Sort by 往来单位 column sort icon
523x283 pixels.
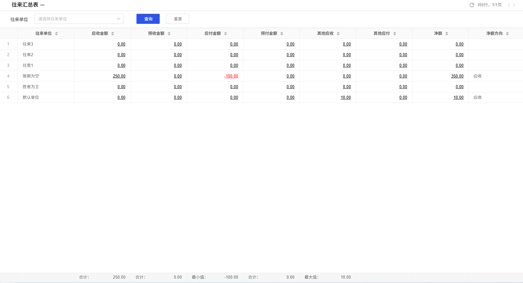[x=56, y=34]
